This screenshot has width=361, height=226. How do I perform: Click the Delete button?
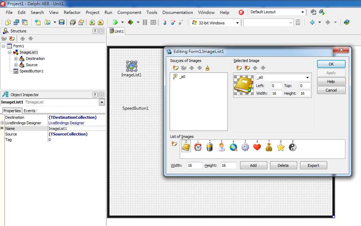click(x=283, y=165)
